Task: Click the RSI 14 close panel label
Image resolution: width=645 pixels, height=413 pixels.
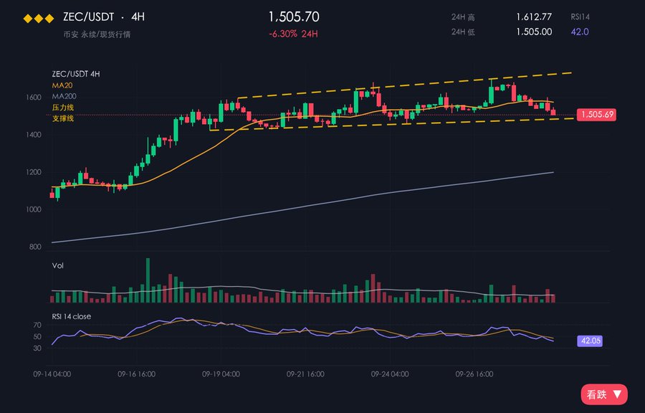Action: point(72,316)
